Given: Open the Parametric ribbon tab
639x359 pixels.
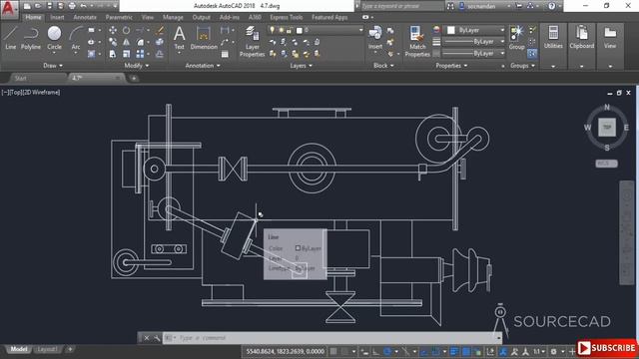Looking at the screenshot, I should (x=119, y=17).
